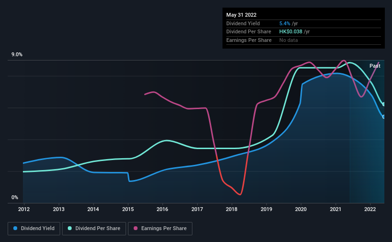Toggle the Dividend Per Share legend button

94,229
